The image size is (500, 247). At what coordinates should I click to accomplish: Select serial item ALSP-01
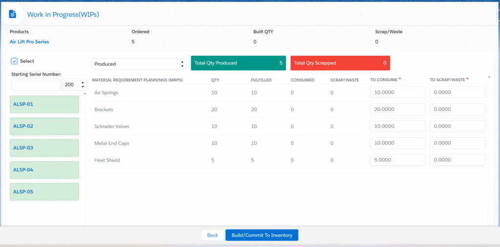click(x=44, y=104)
